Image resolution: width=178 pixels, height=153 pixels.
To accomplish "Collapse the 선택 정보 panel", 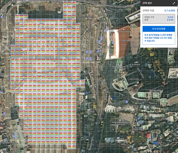I will click(x=173, y=3).
